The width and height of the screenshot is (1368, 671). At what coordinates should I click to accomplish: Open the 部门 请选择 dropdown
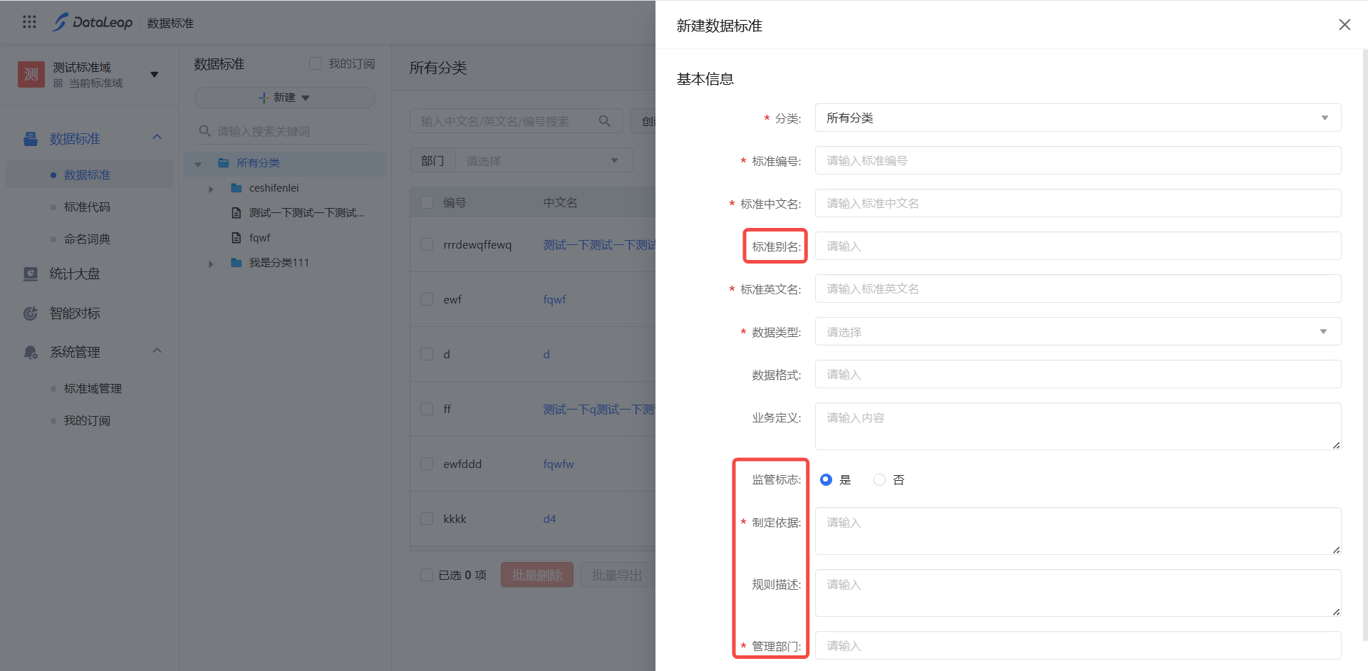point(544,161)
